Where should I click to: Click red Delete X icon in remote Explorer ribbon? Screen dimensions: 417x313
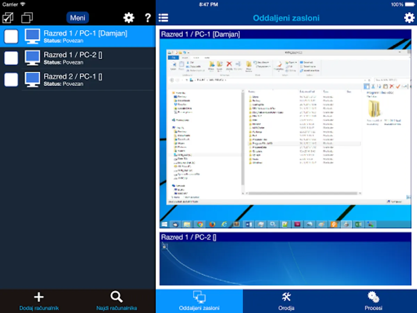pos(229,64)
